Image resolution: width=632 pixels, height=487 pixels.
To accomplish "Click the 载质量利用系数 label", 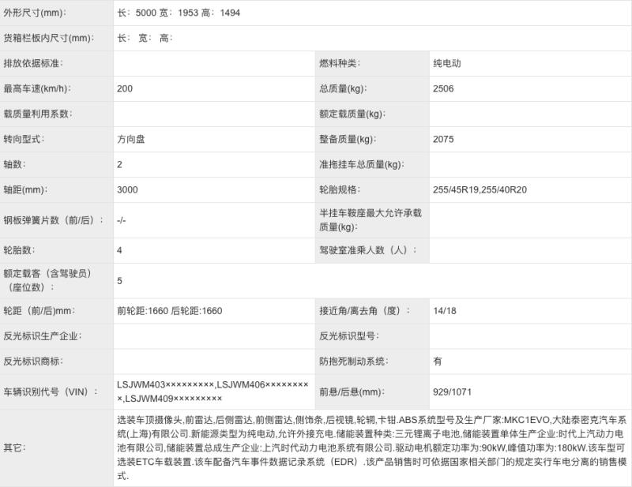I will click(38, 114).
